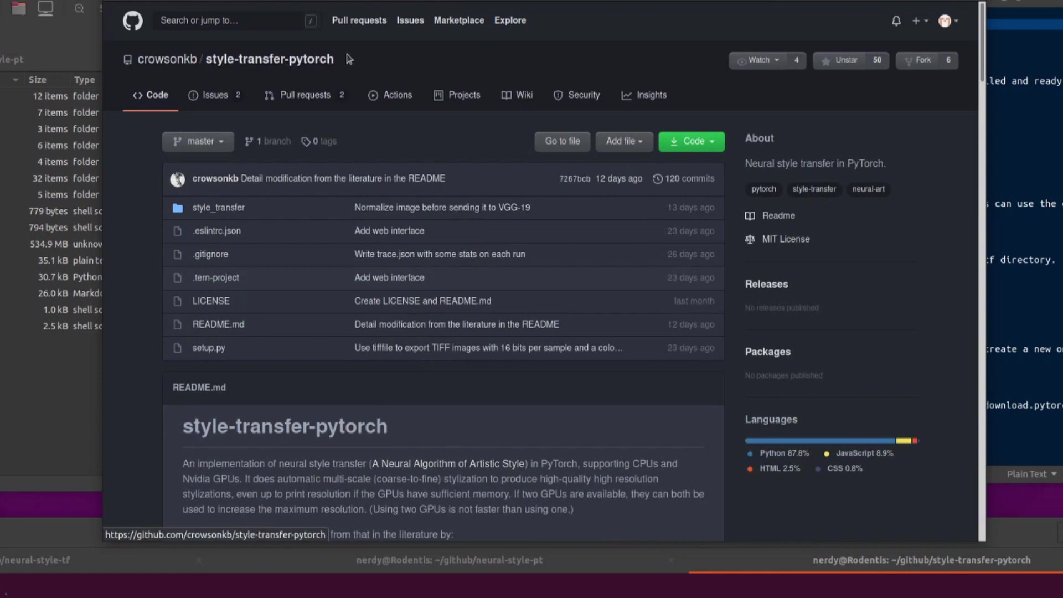Open the MIT License link
The image size is (1063, 598).
click(x=777, y=239)
